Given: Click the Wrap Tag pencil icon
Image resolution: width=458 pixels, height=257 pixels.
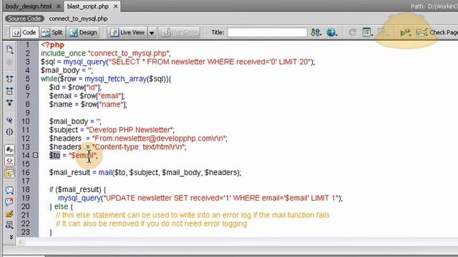Looking at the screenshot, I should pos(9,214).
